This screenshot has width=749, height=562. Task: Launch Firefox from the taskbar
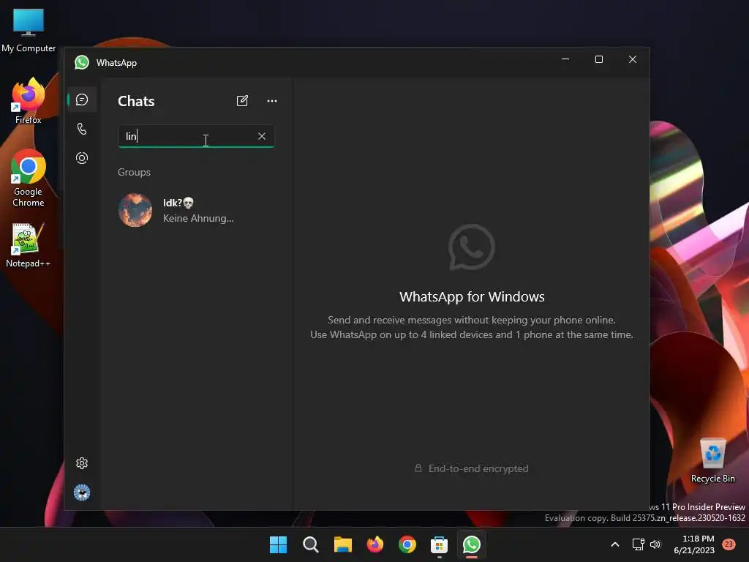375,544
